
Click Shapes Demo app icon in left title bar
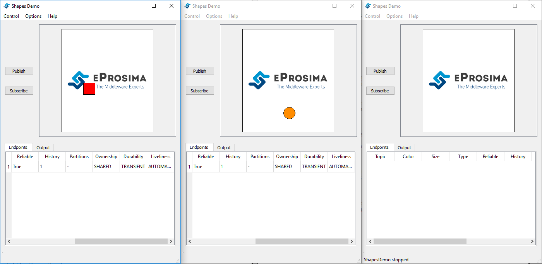coord(7,6)
